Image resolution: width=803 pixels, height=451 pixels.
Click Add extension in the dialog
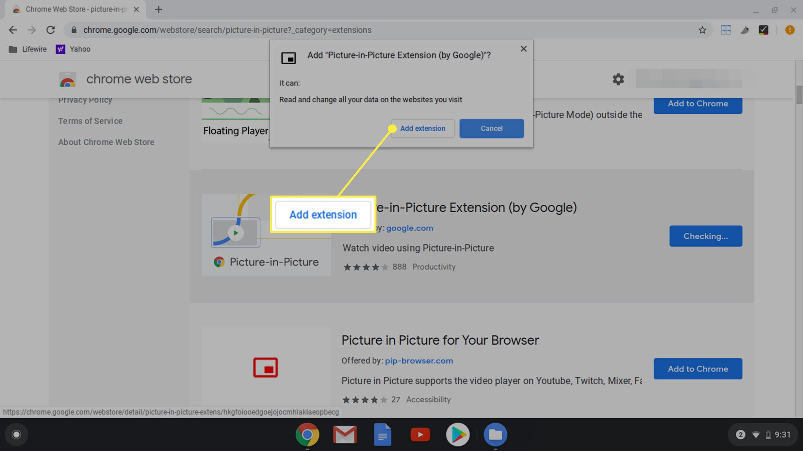(x=422, y=128)
